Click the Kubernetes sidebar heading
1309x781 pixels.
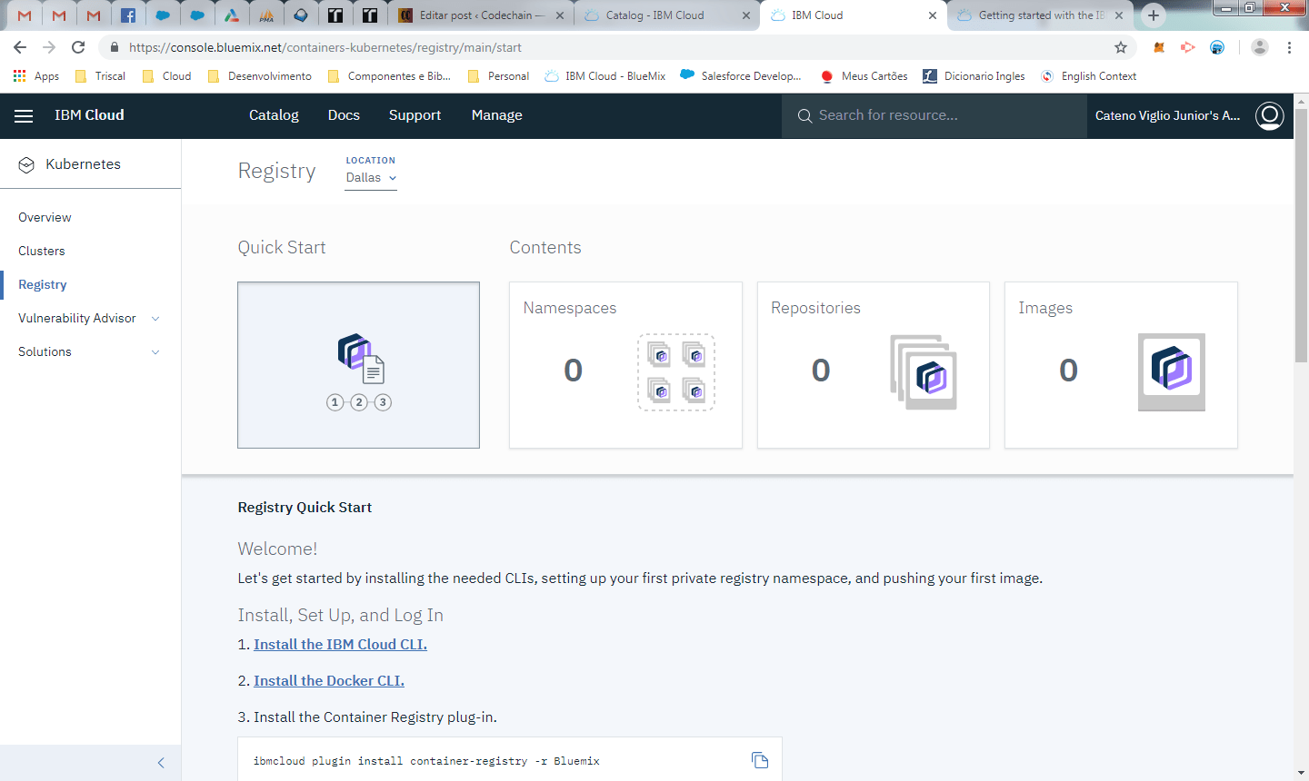(83, 164)
